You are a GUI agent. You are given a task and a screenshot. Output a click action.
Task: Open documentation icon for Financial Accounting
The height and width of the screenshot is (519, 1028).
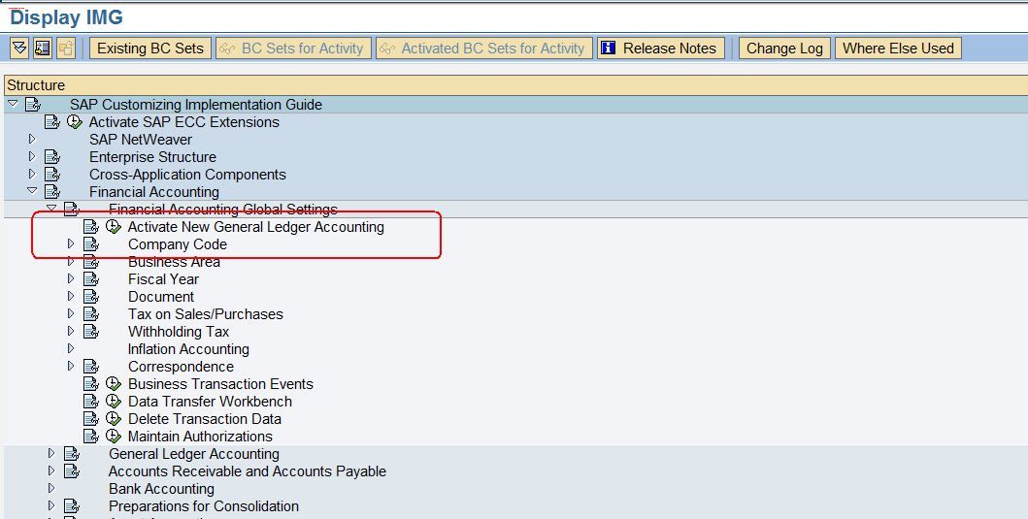tap(52, 191)
